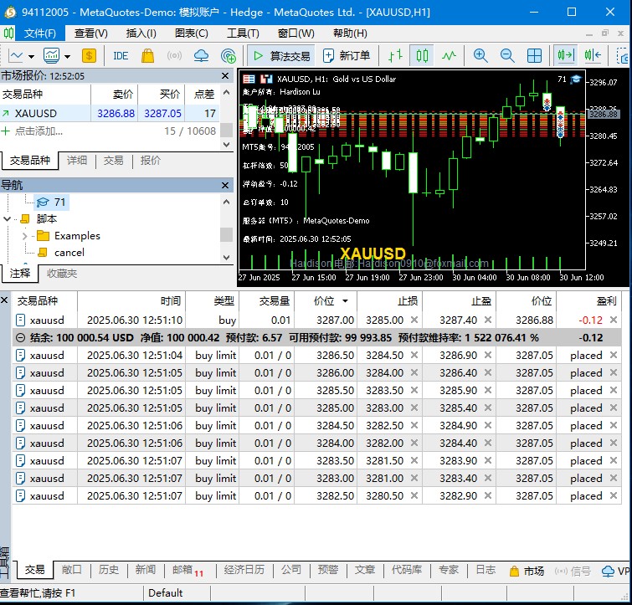The image size is (632, 605).
Task: Cancel the buy limit order at 3286.50
Action: pyautogui.click(x=614, y=355)
